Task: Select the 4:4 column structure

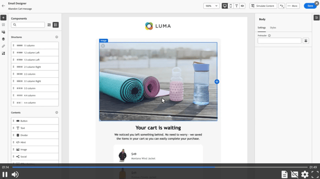Action: pyautogui.click(x=35, y=95)
